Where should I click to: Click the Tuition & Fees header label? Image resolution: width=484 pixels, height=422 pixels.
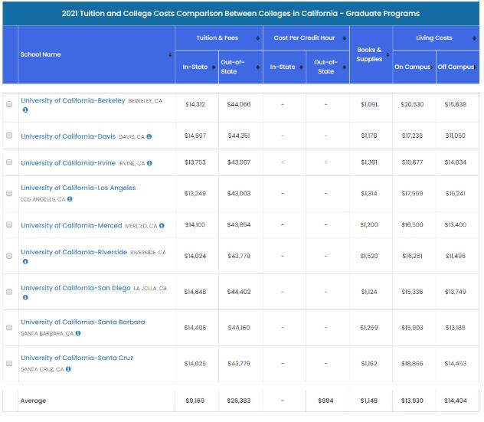tap(217, 38)
